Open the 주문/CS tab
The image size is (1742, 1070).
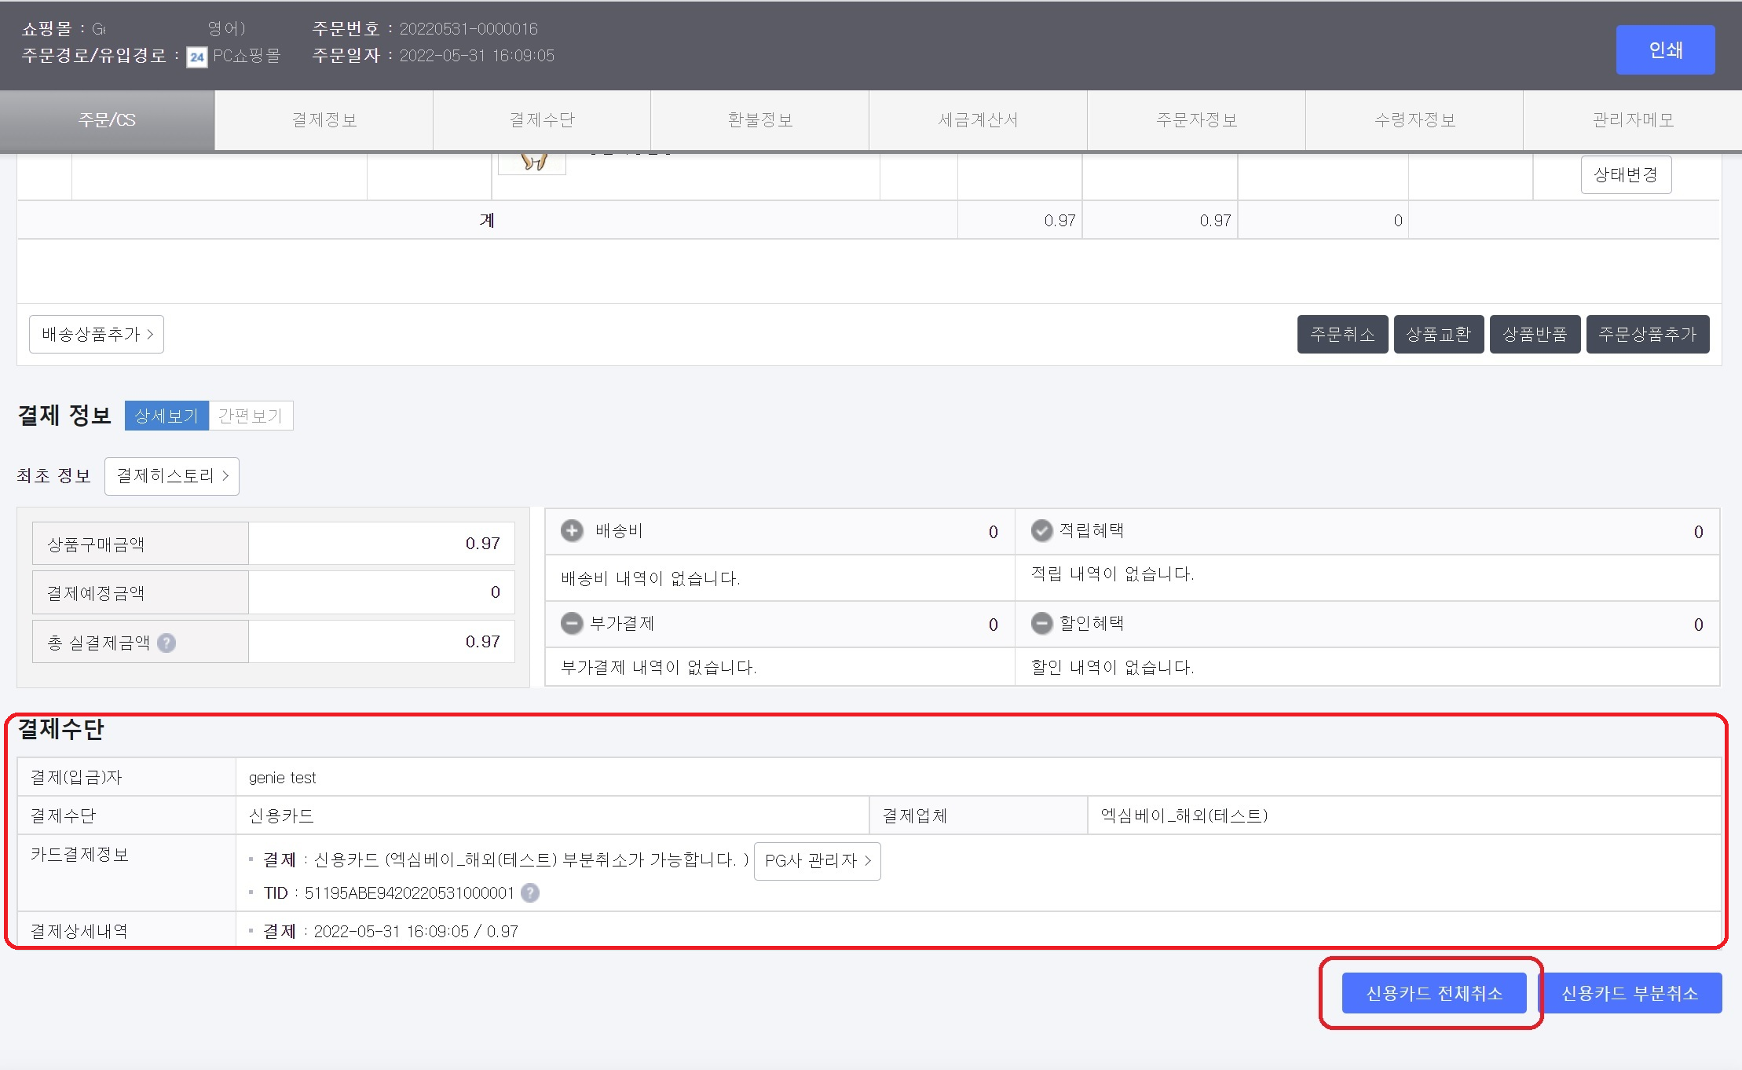(107, 120)
